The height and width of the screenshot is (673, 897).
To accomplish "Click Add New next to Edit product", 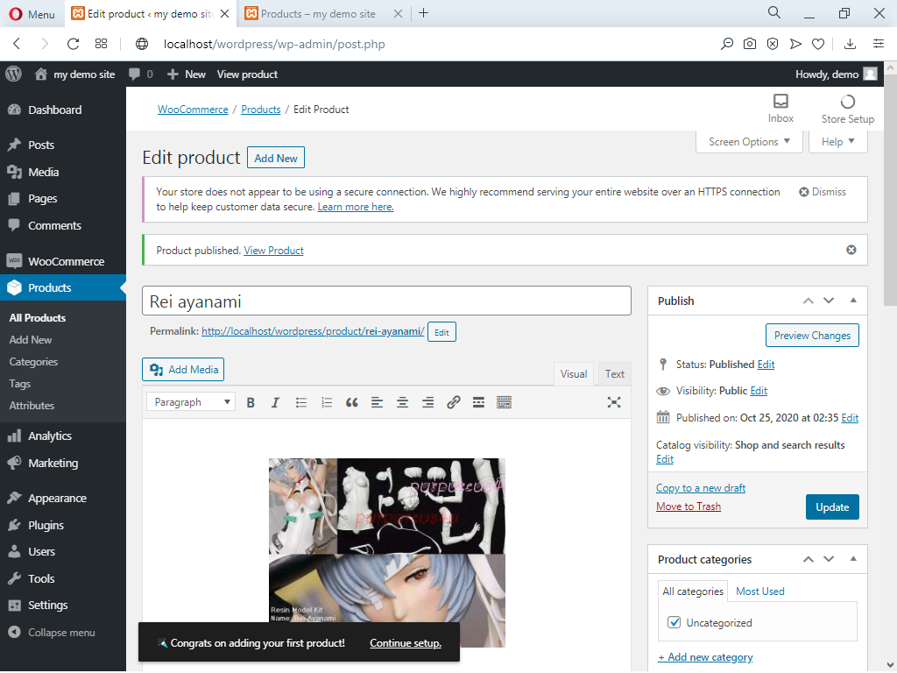I will [x=276, y=159].
